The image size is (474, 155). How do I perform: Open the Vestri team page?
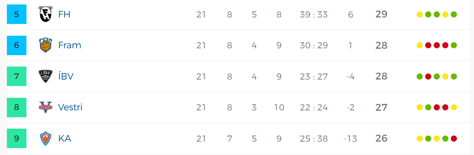pyautogui.click(x=70, y=107)
